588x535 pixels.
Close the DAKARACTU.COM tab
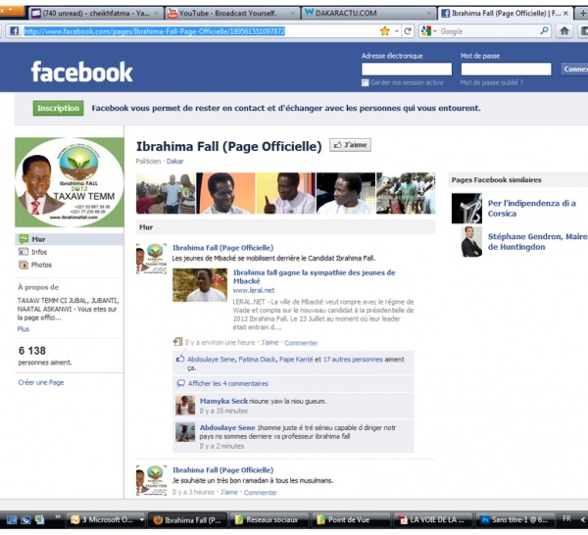tap(429, 13)
